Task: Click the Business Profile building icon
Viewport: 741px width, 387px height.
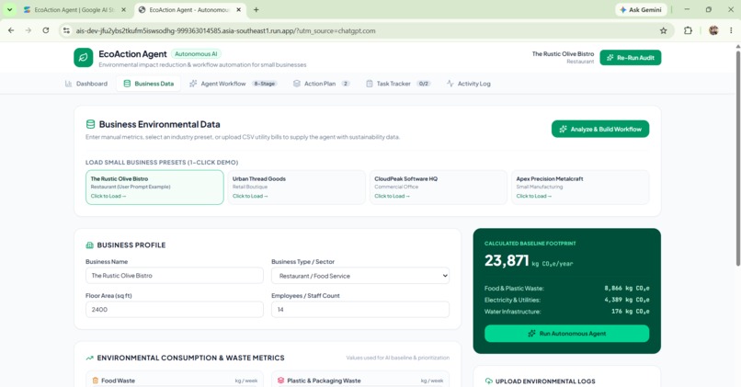Action: point(89,245)
